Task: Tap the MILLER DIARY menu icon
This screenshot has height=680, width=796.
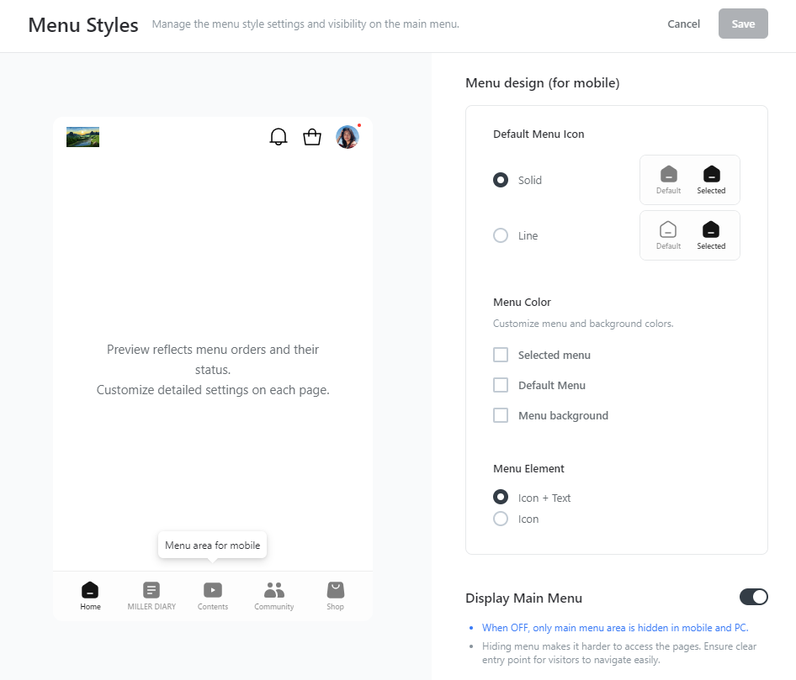Action: tap(151, 590)
